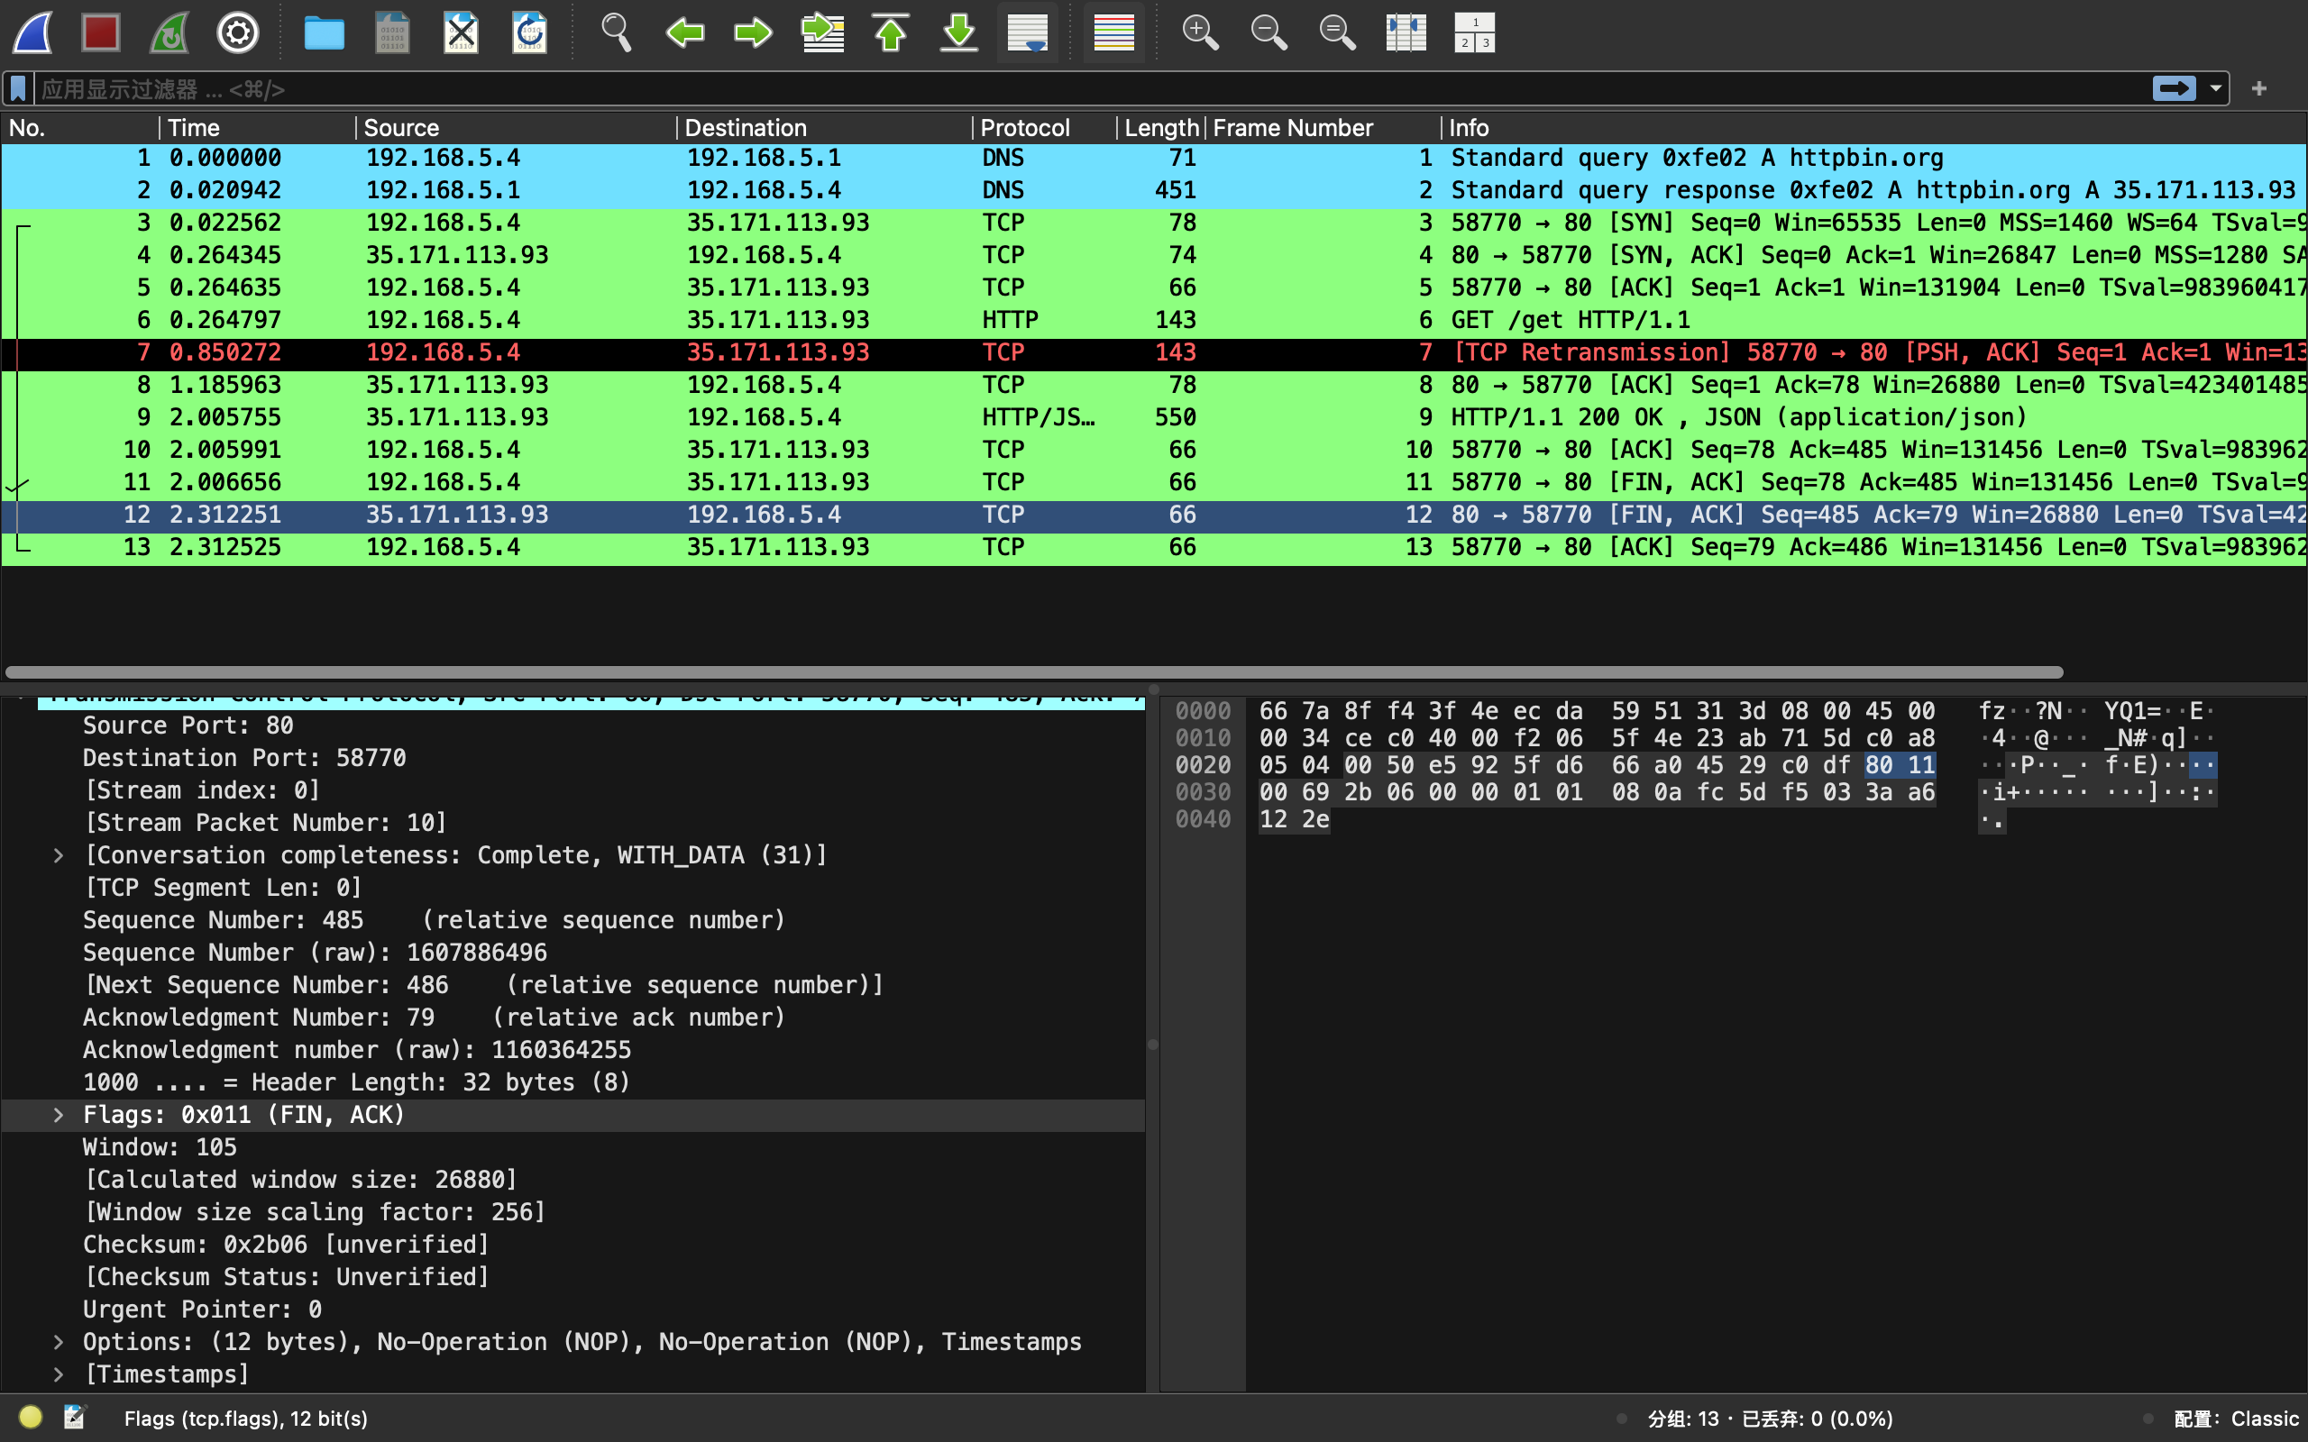Reload the capture file icon
This screenshot has width=2308, height=1442.
pyautogui.click(x=529, y=33)
